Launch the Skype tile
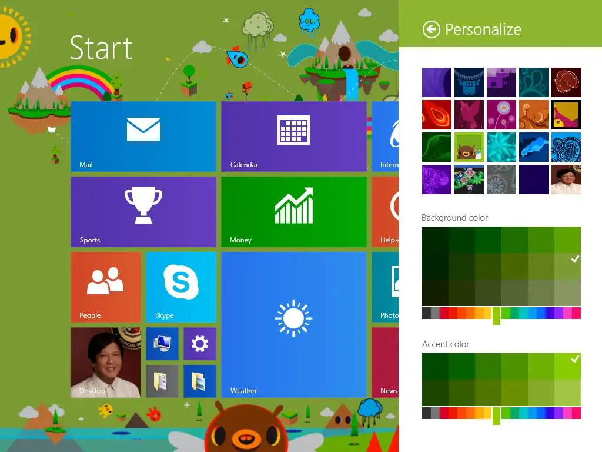 [x=181, y=287]
